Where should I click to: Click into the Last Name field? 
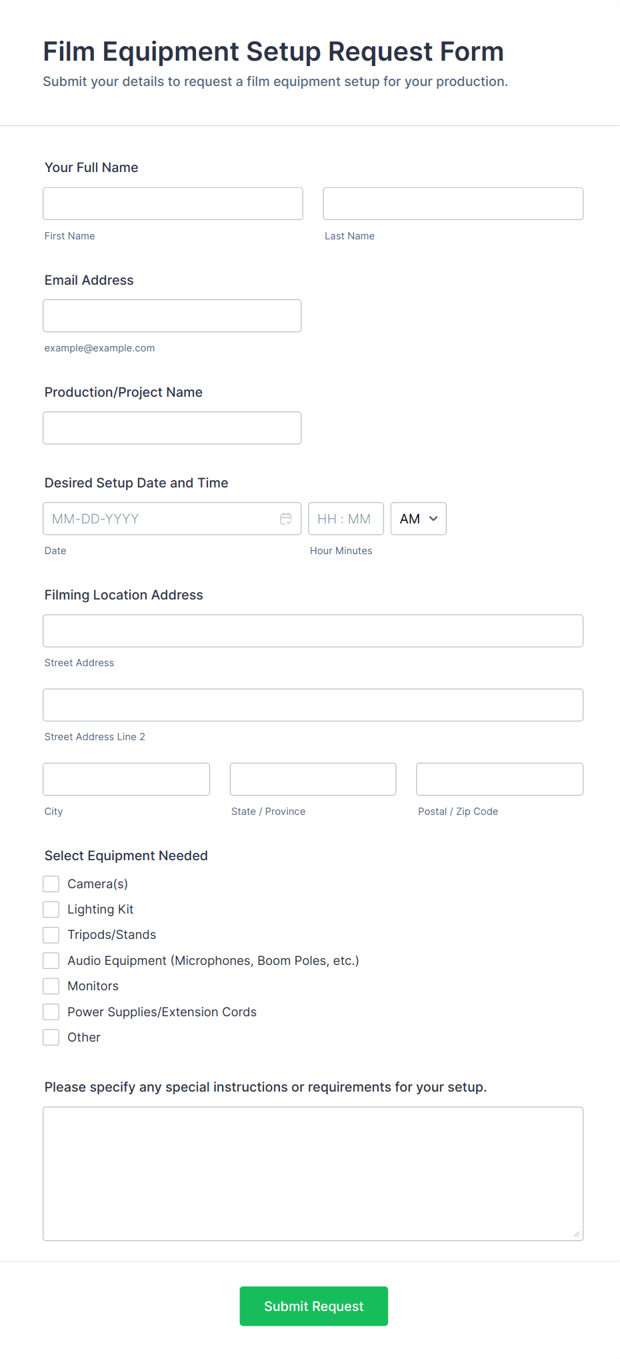(453, 203)
